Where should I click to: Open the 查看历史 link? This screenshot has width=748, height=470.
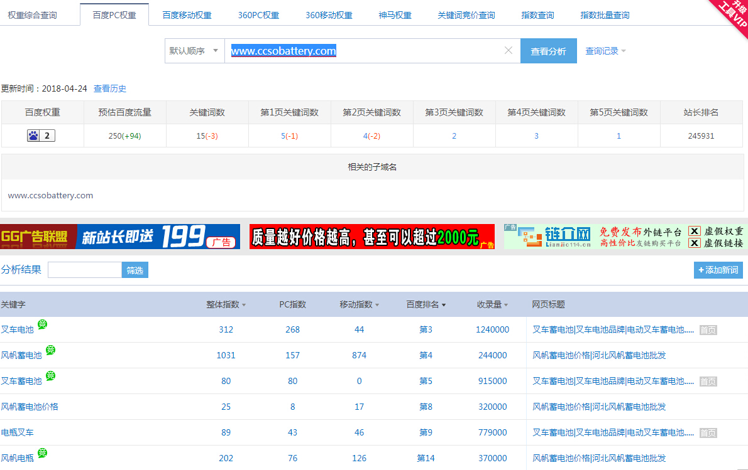[x=110, y=88]
